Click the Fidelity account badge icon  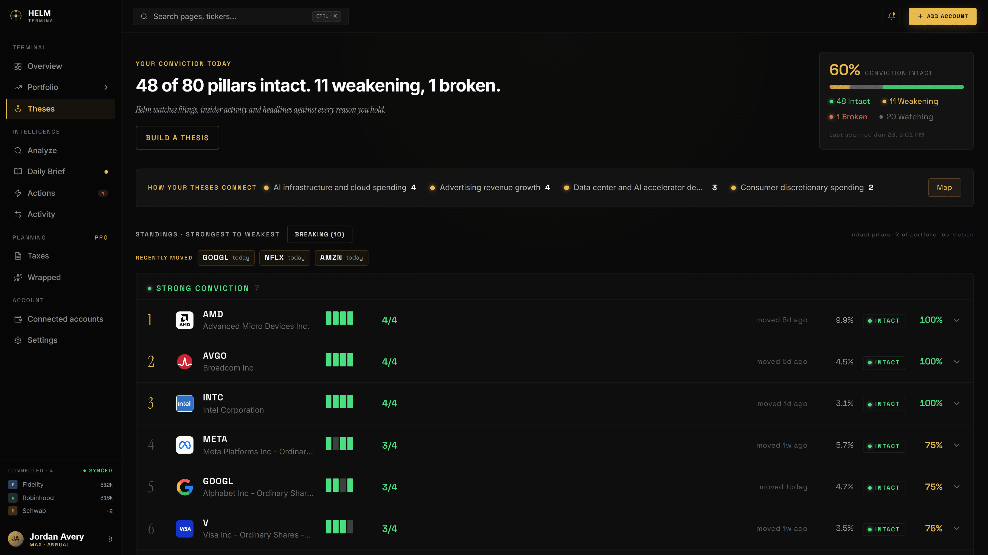pos(13,485)
